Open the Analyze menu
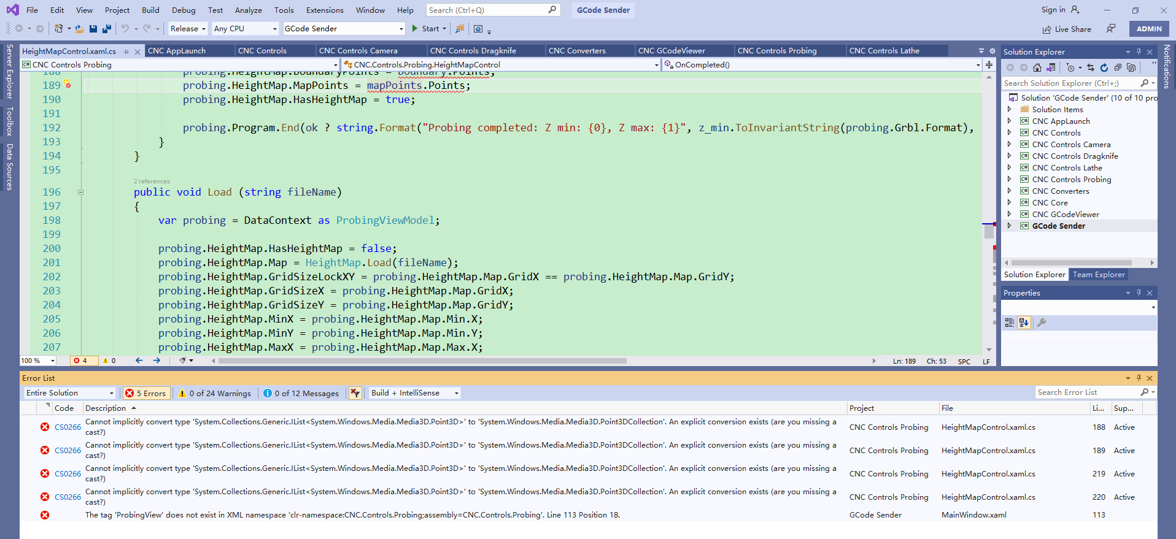This screenshot has height=539, width=1176. click(248, 10)
